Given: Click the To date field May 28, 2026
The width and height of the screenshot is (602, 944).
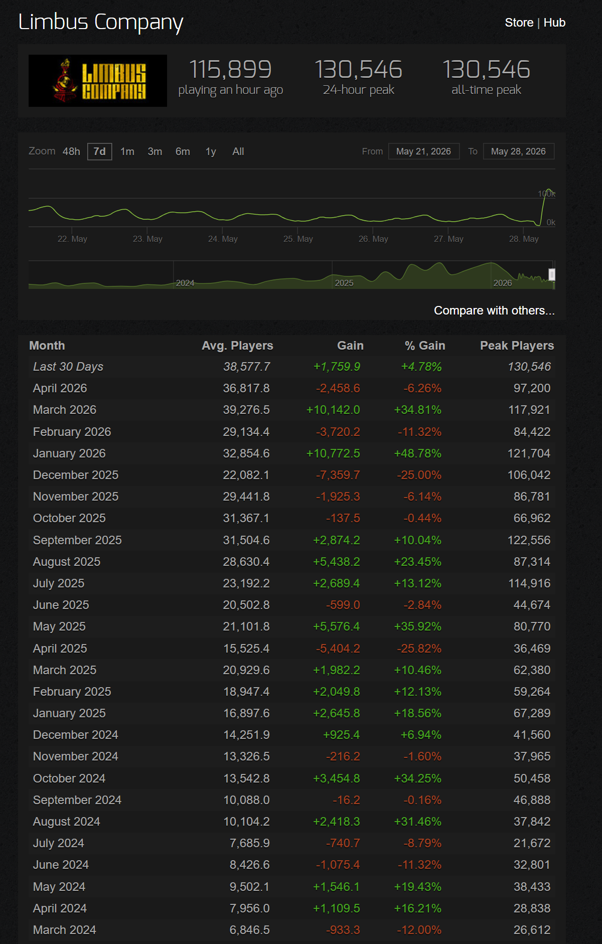Looking at the screenshot, I should click(x=519, y=151).
